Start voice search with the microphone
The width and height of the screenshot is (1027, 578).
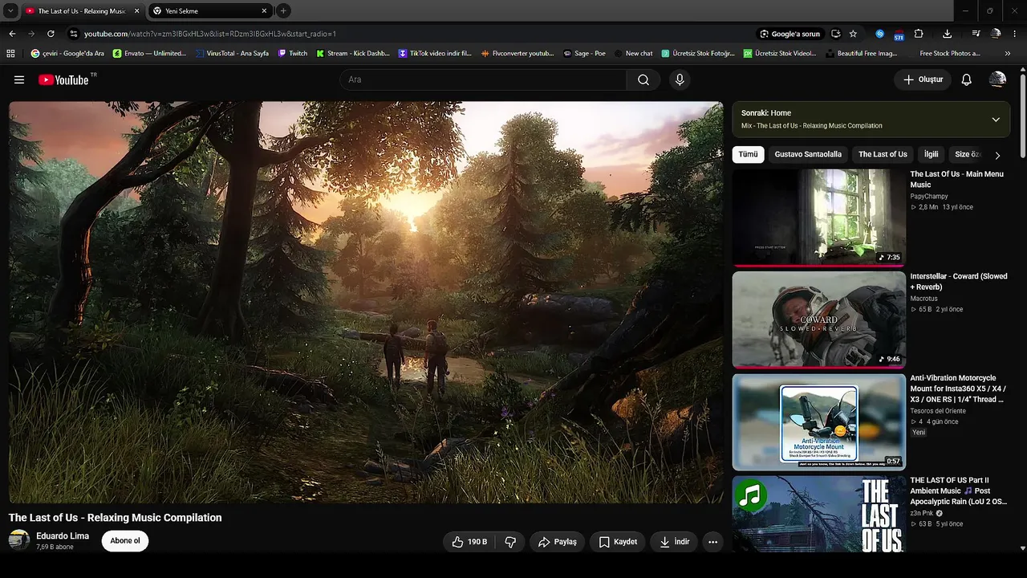[680, 79]
